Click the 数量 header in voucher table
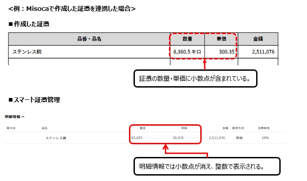Viewport: 307px width, 181px height. (x=188, y=39)
